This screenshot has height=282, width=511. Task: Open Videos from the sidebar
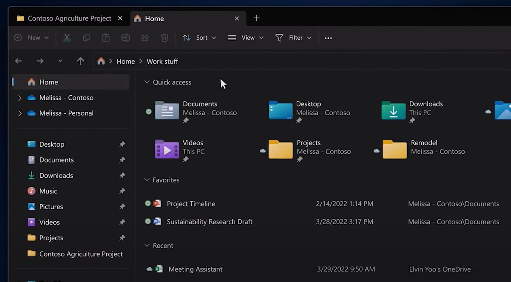(x=49, y=222)
